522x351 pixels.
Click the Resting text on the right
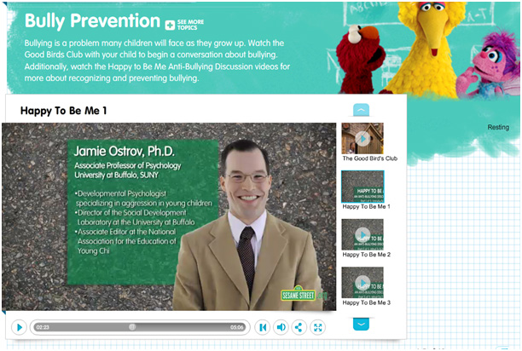coord(498,128)
